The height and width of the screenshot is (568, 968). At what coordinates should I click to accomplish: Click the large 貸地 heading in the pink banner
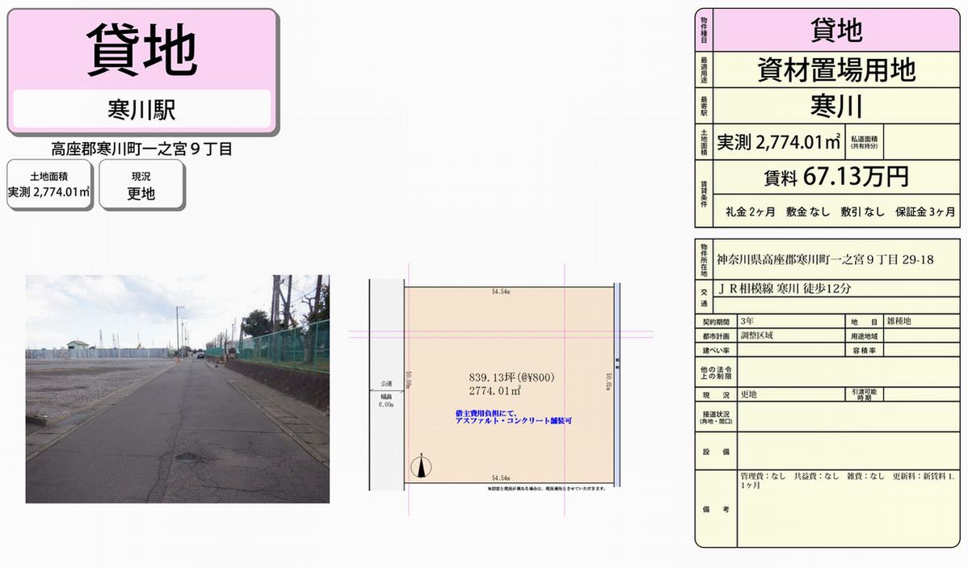pos(142,51)
